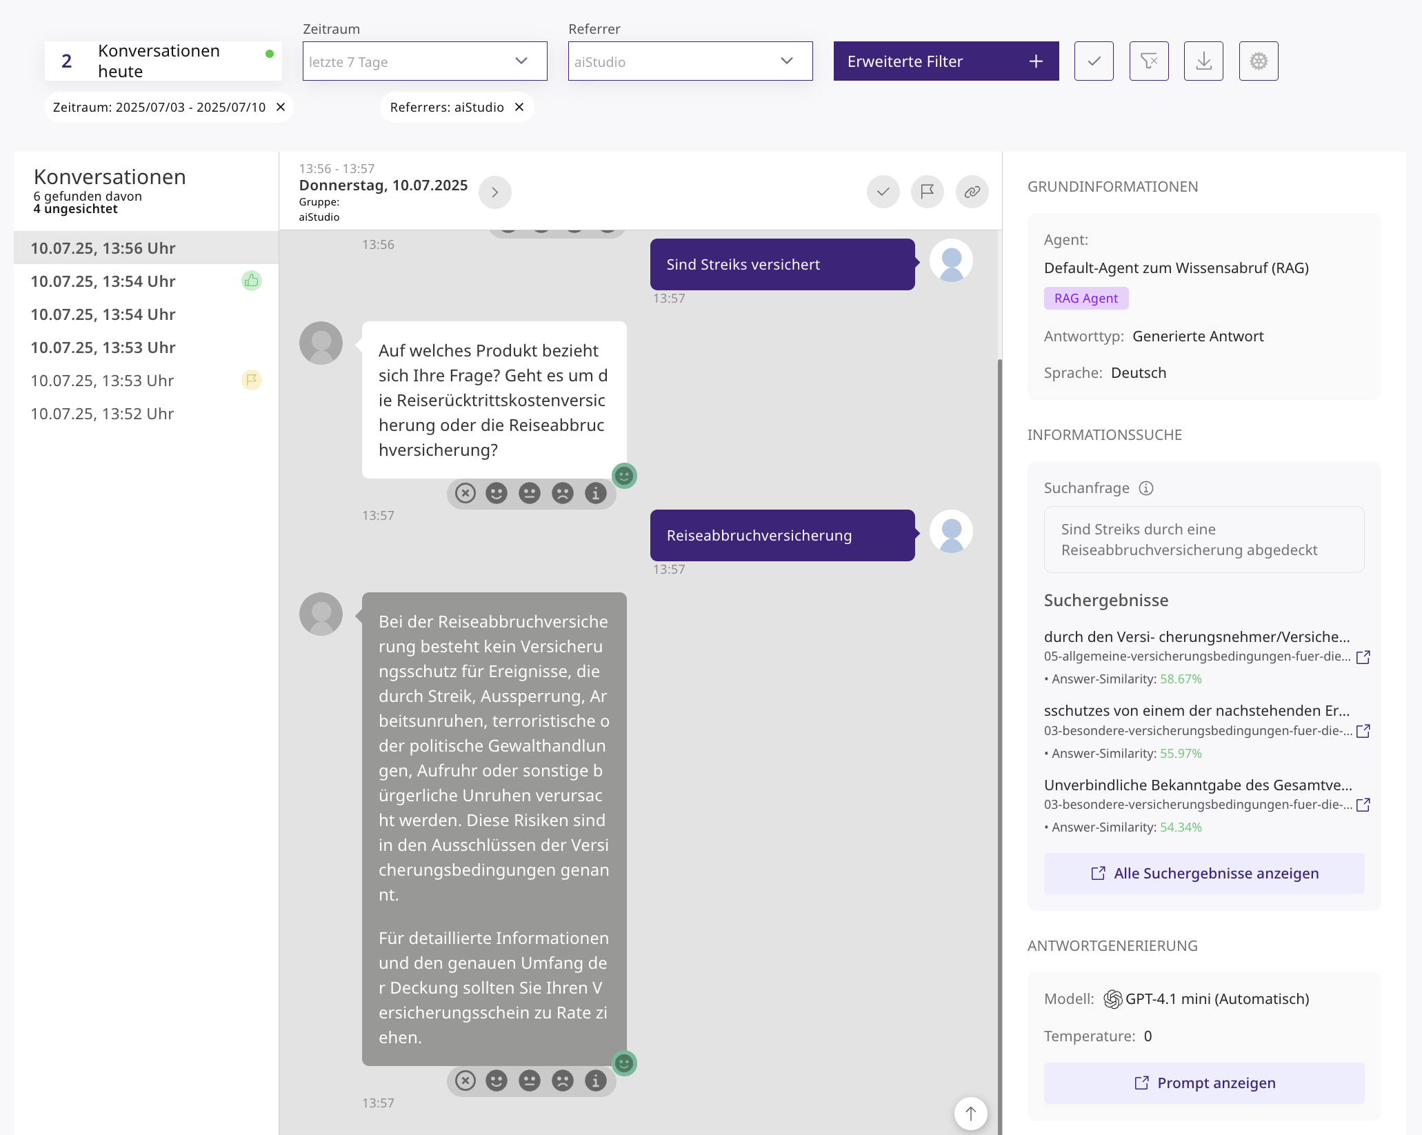Open result 'durch den Versi- cherungsnehmer/Versiche...'

pyautogui.click(x=1196, y=636)
